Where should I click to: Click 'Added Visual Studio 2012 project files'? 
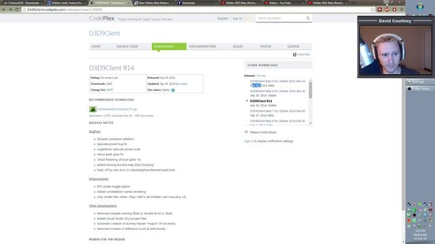point(122,218)
